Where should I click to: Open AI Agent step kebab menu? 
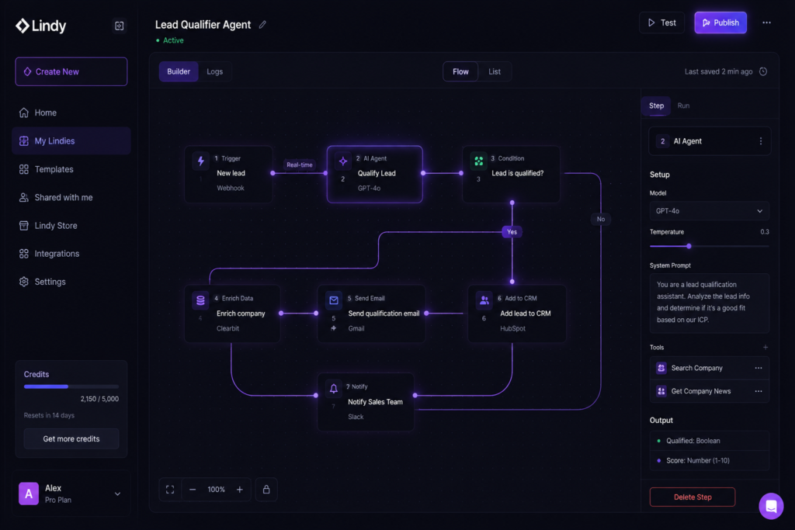761,141
